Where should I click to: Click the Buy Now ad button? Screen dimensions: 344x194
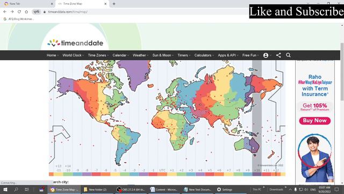tap(315, 121)
